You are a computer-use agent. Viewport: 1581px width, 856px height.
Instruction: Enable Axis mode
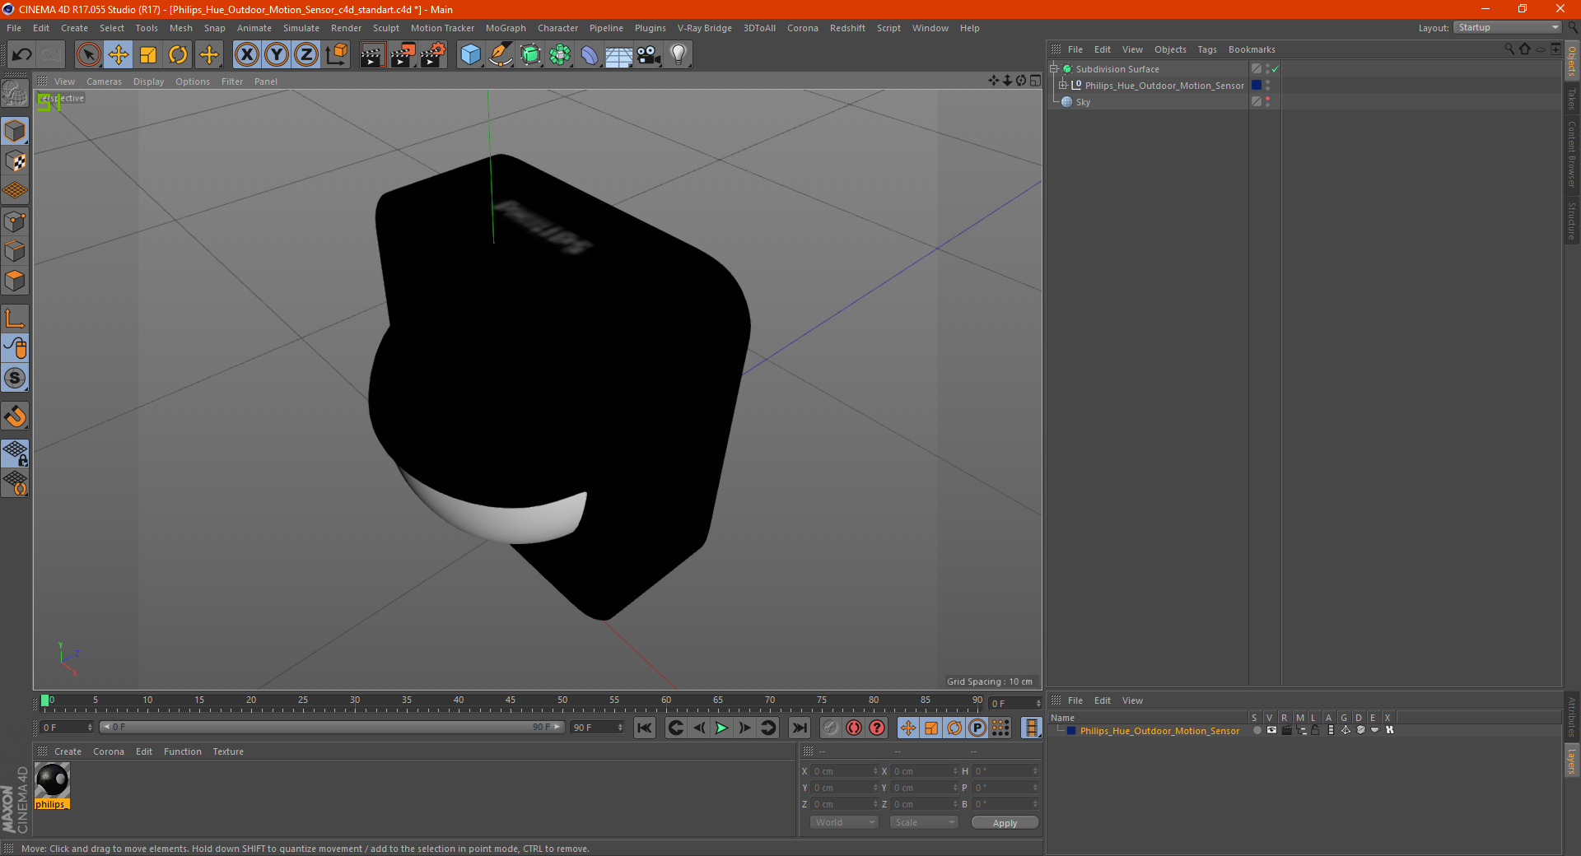coord(15,319)
